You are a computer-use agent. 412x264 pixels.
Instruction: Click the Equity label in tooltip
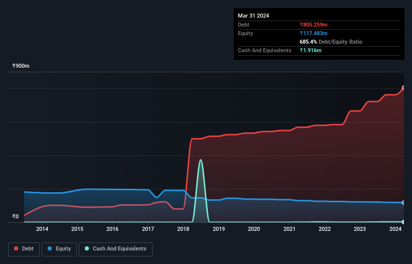tap(245, 33)
